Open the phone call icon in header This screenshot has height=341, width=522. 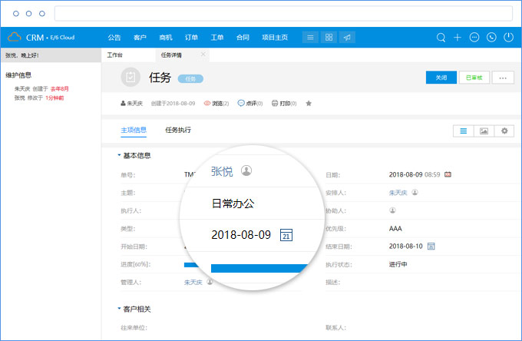491,37
